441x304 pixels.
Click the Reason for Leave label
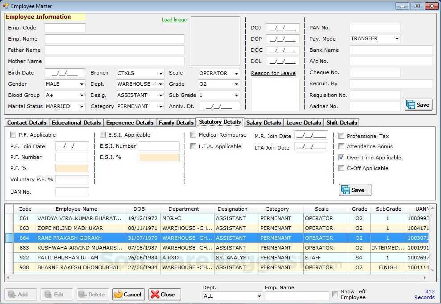click(273, 73)
